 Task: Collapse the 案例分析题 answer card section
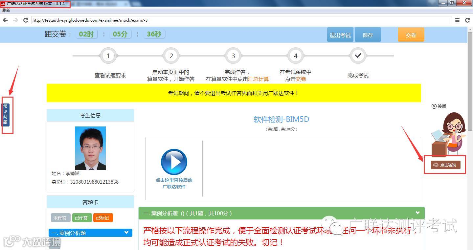(x=126, y=233)
